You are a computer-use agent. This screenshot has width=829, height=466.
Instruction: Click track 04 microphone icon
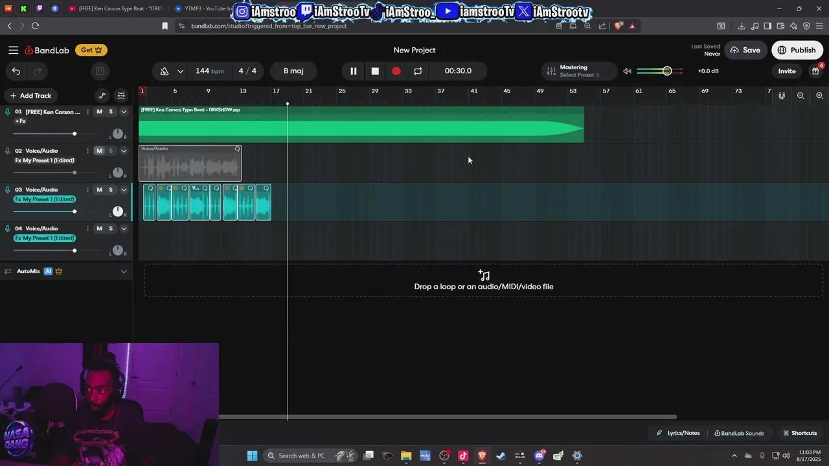[8, 228]
